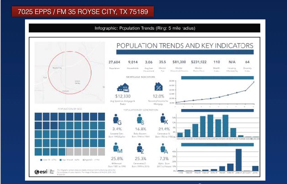The image size is (287, 184).
Task: Click the Millennial value "25.8%"
Action: click(117, 159)
